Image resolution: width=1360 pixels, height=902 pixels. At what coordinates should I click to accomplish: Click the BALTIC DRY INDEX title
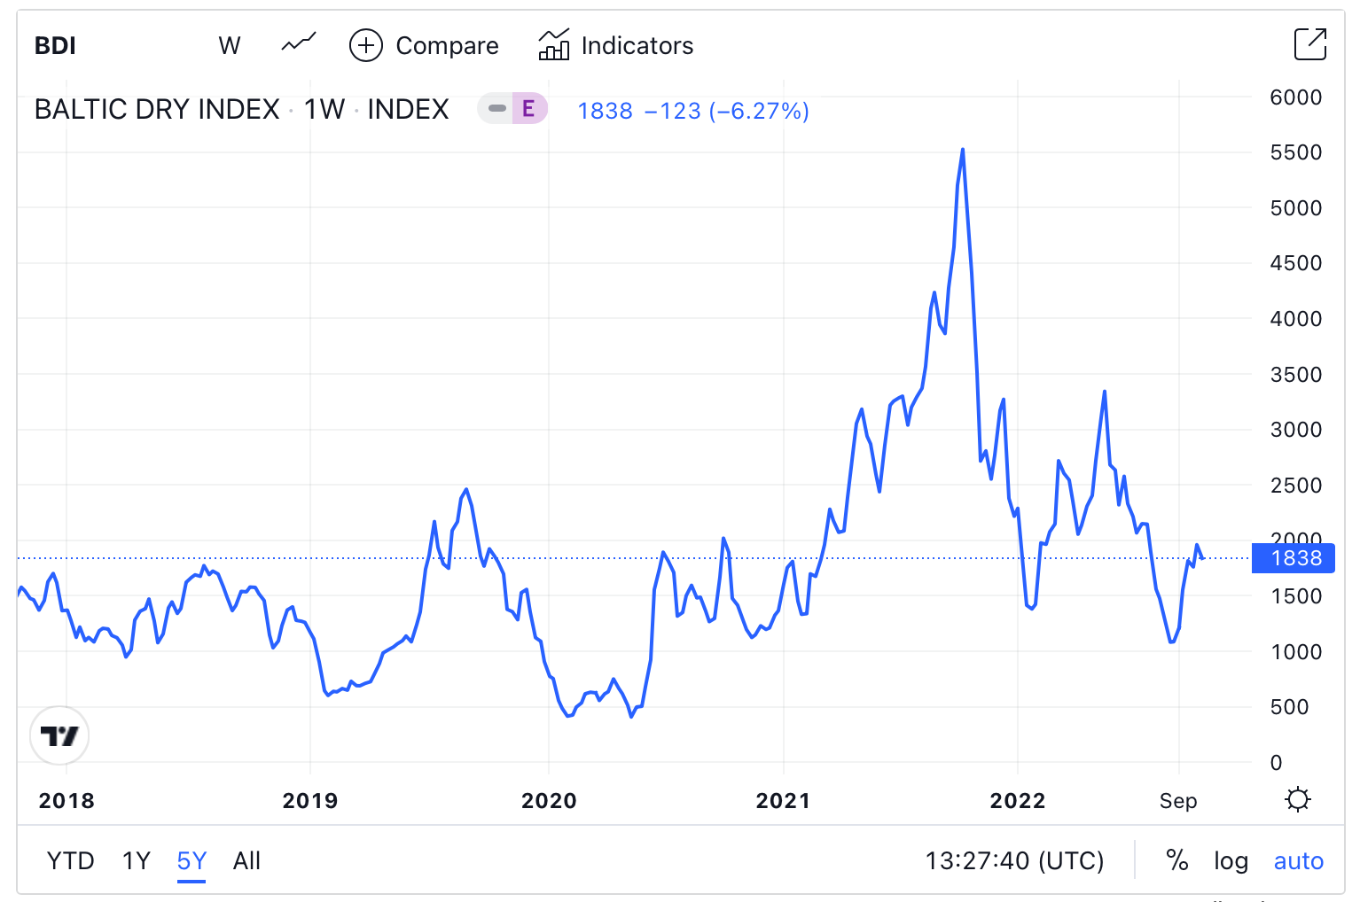157,109
